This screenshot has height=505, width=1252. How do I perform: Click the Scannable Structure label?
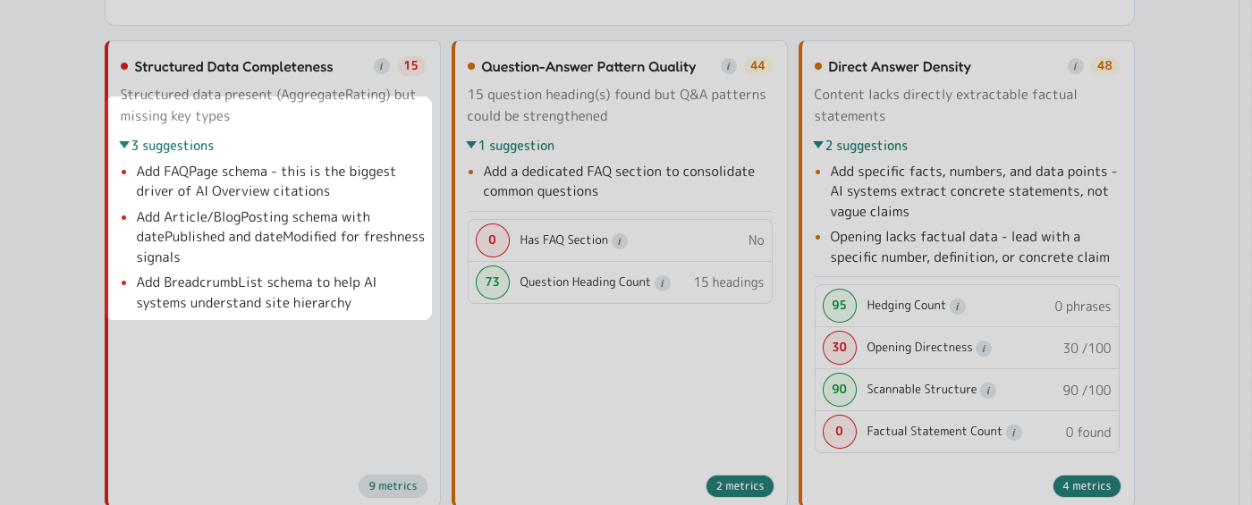[x=922, y=390]
